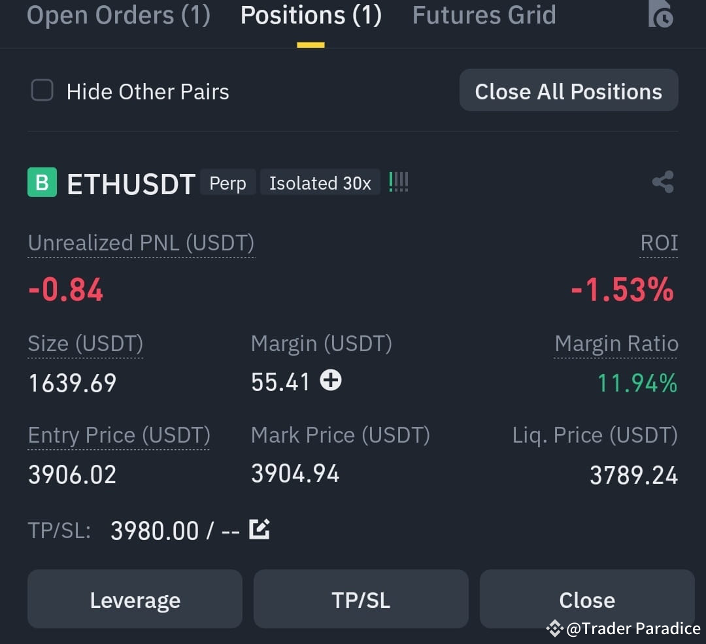Tap the ROI label
This screenshot has height=644, width=706.
[x=659, y=243]
